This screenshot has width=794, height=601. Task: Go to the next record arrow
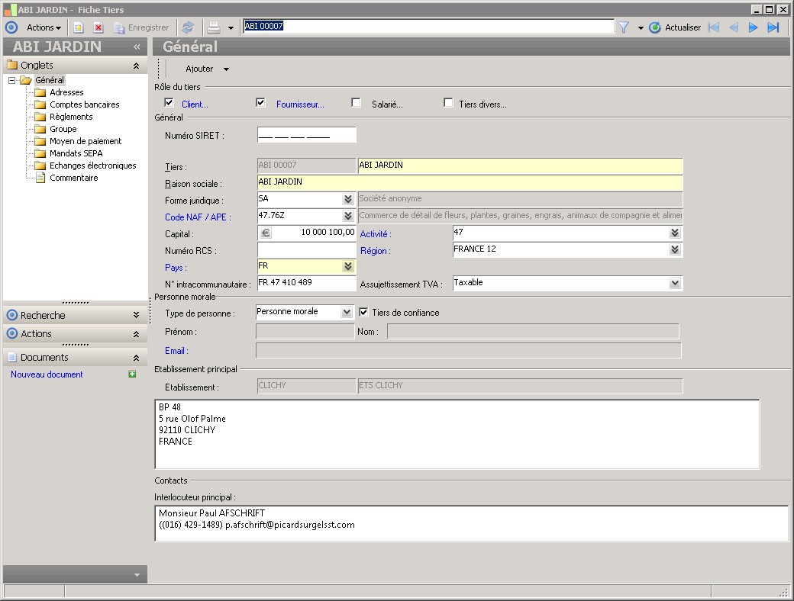753,27
